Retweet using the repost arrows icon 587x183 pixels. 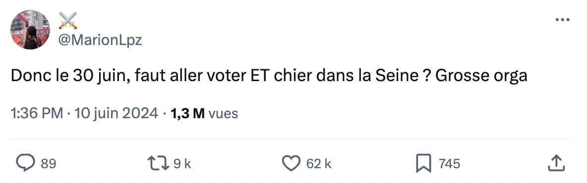click(159, 163)
